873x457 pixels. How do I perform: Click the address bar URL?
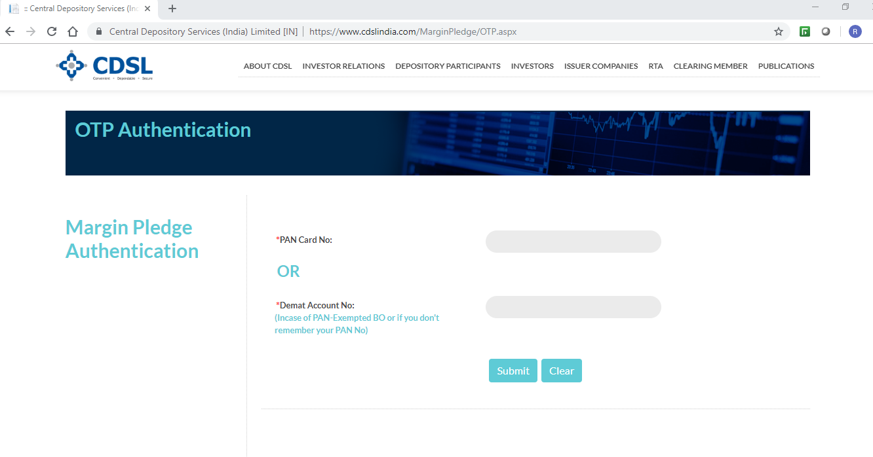tap(413, 31)
